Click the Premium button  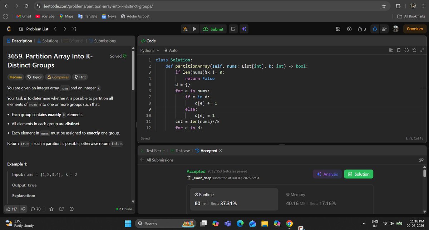[x=415, y=29]
